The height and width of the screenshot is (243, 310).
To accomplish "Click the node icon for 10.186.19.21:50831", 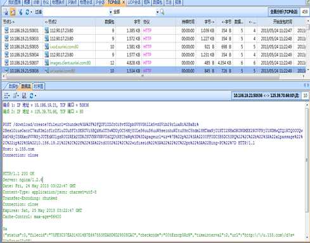I will pos(7,30).
